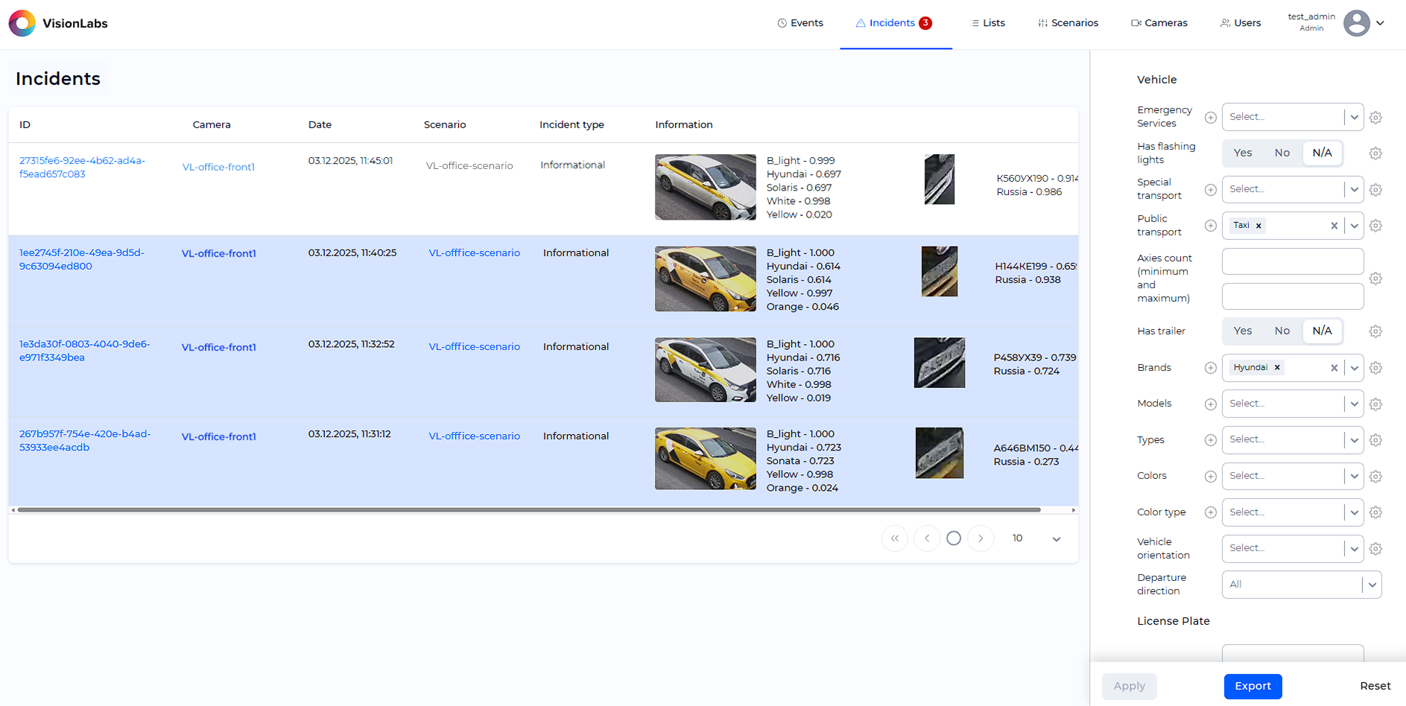Remove the Taxi chip from Public transport

[1258, 225]
